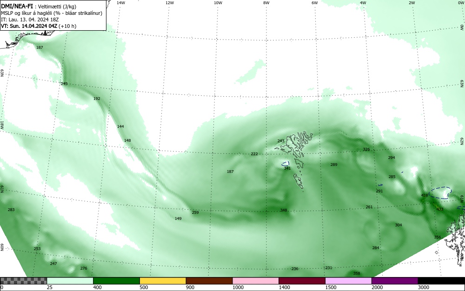This screenshot has width=465, height=291.
Task: Click the yellow 500–900 legend swatch
Action: pos(163,281)
